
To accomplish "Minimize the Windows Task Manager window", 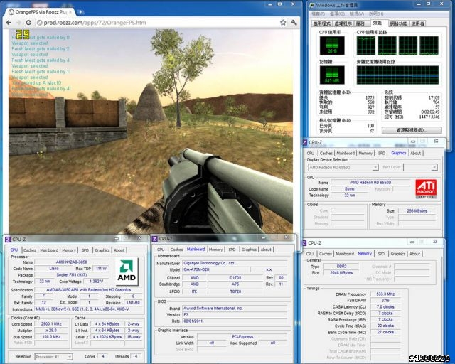I will click(x=419, y=4).
